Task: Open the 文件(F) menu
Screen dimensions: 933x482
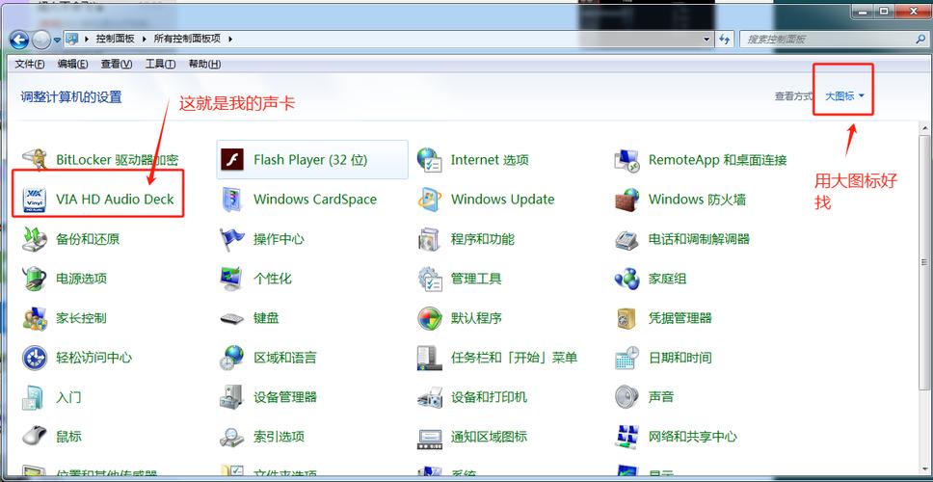Action: coord(30,64)
